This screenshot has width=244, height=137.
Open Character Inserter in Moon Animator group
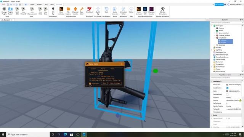click(75, 11)
